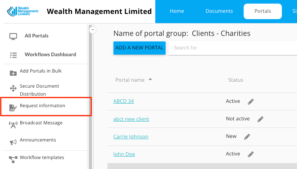Sort by Portal name arrow
The width and height of the screenshot is (297, 169).
pos(150,79)
